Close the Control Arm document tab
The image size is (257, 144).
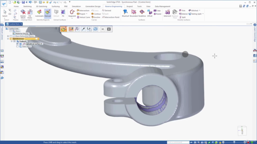point(21,24)
